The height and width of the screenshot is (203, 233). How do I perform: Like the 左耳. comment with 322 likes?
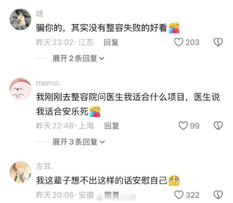tap(179, 195)
